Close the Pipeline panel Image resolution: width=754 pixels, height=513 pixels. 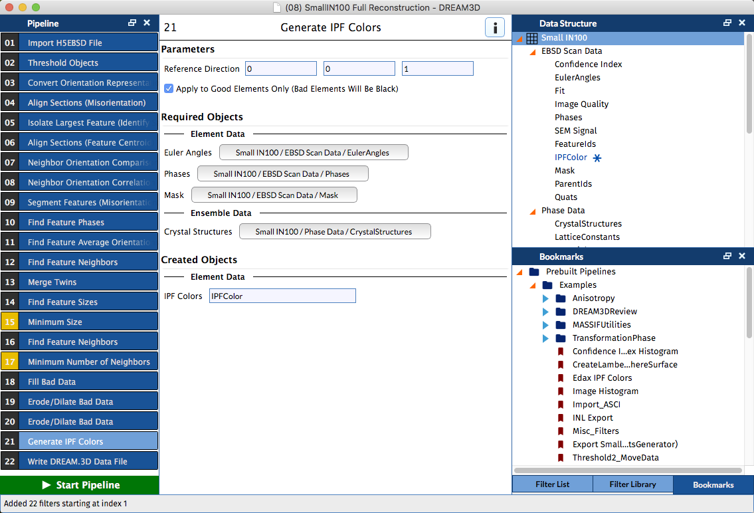[x=147, y=23]
